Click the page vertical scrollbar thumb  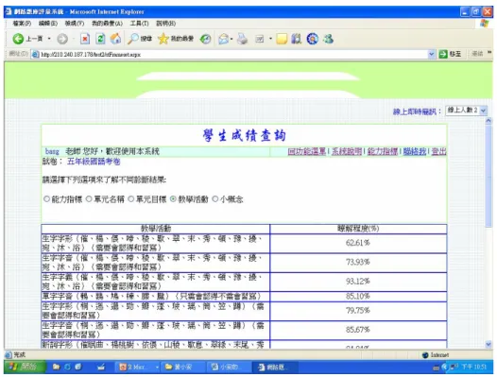pos(488,176)
